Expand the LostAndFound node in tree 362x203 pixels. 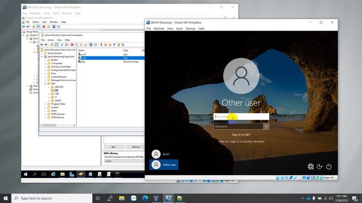click(45, 77)
